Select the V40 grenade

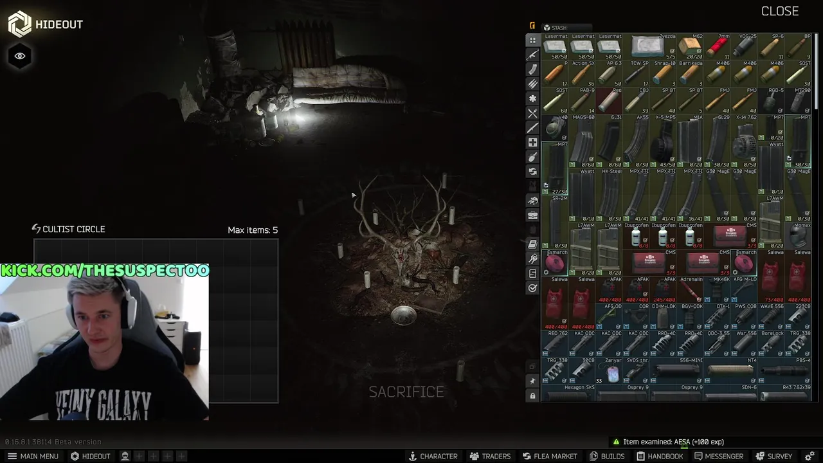(x=555, y=127)
